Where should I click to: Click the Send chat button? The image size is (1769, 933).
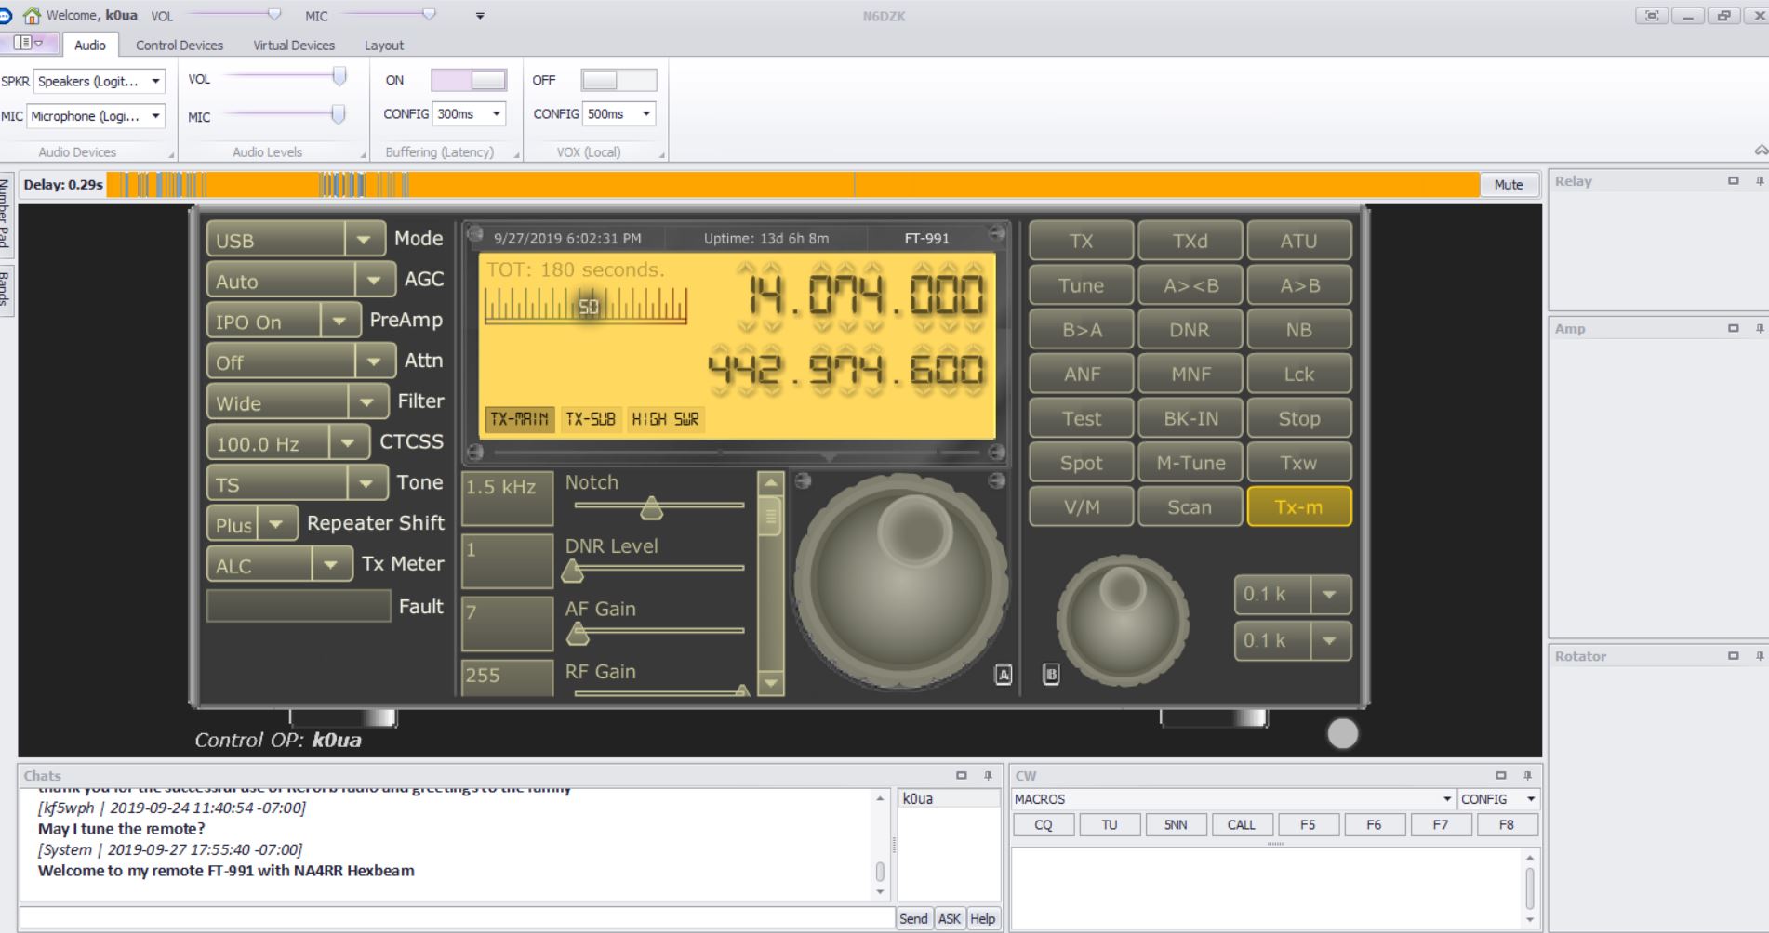[913, 918]
